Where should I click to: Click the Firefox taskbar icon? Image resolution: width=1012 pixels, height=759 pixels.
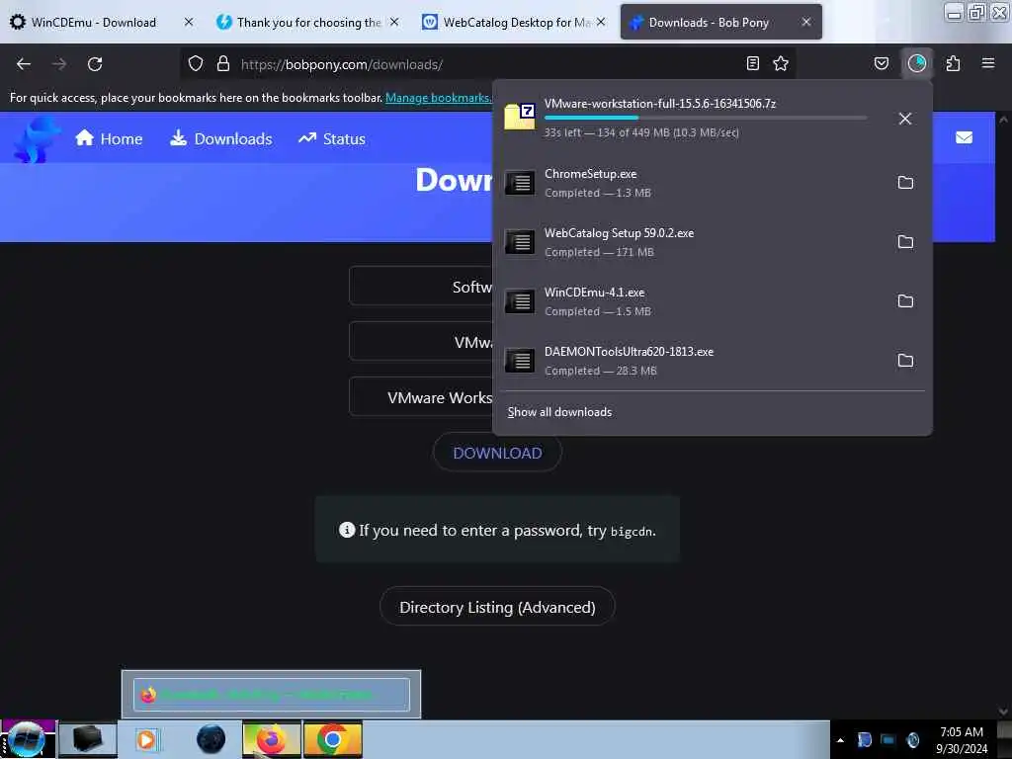tap(272, 739)
